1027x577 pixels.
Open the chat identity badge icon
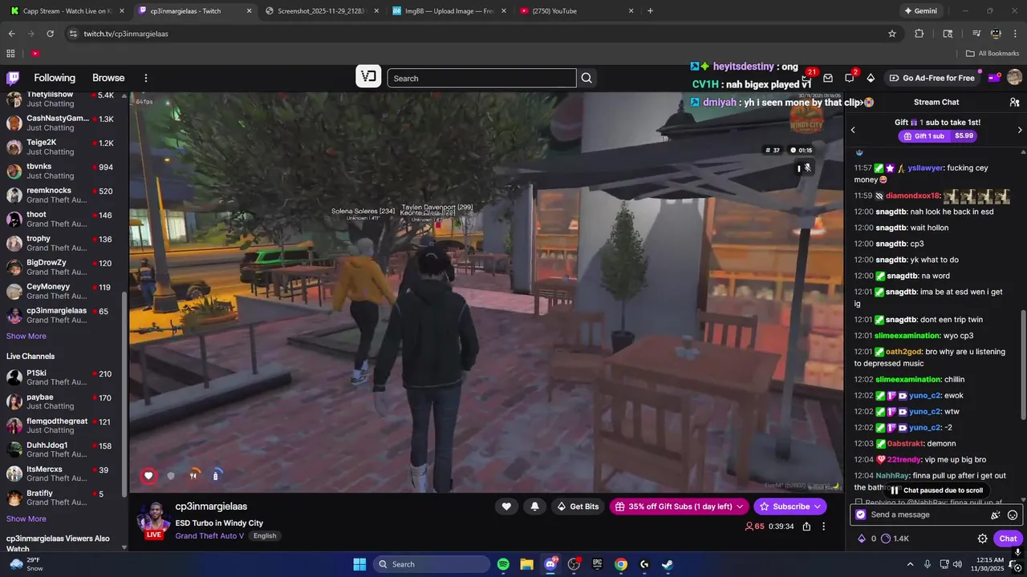pos(861,514)
